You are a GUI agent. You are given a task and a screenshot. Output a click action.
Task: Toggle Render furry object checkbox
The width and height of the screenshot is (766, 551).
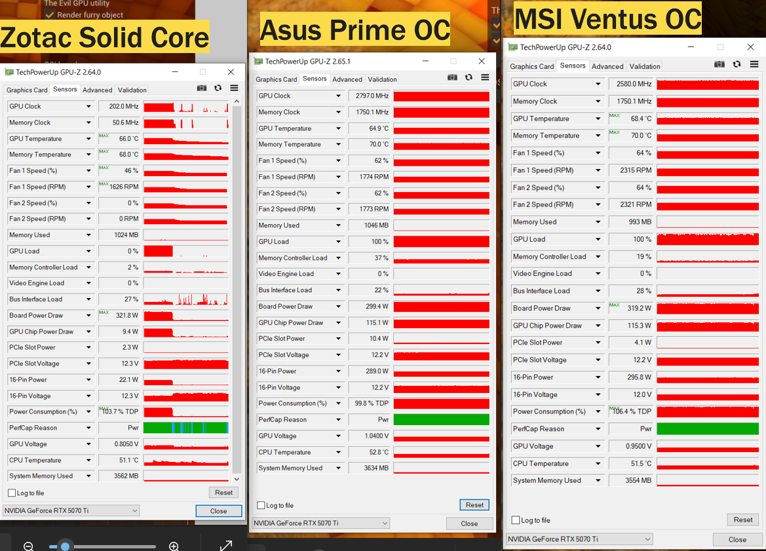(x=49, y=14)
